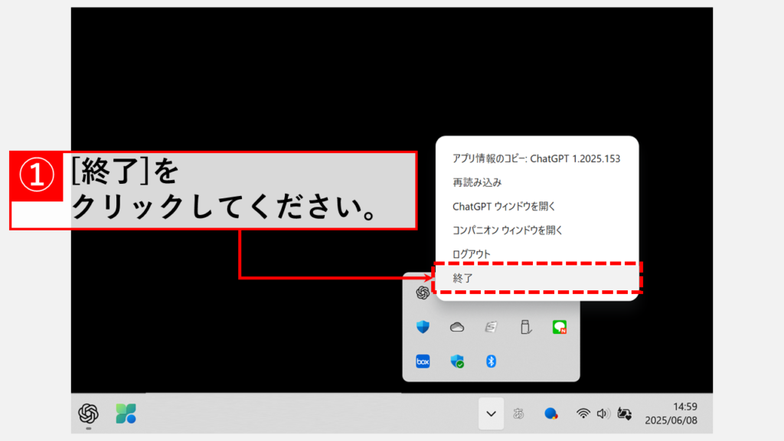Choose 再読み込み in the tray menu

tap(477, 183)
